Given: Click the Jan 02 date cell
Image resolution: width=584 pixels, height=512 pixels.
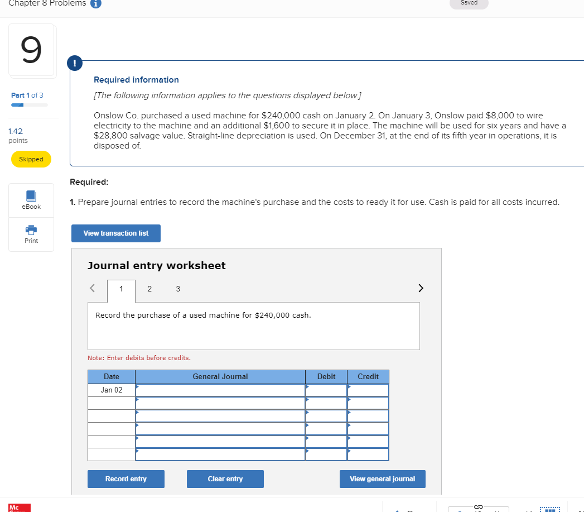Looking at the screenshot, I should (x=112, y=390).
